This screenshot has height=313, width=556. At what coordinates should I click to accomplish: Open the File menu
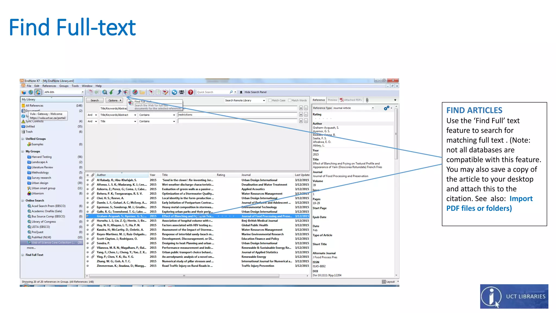pos(29,86)
